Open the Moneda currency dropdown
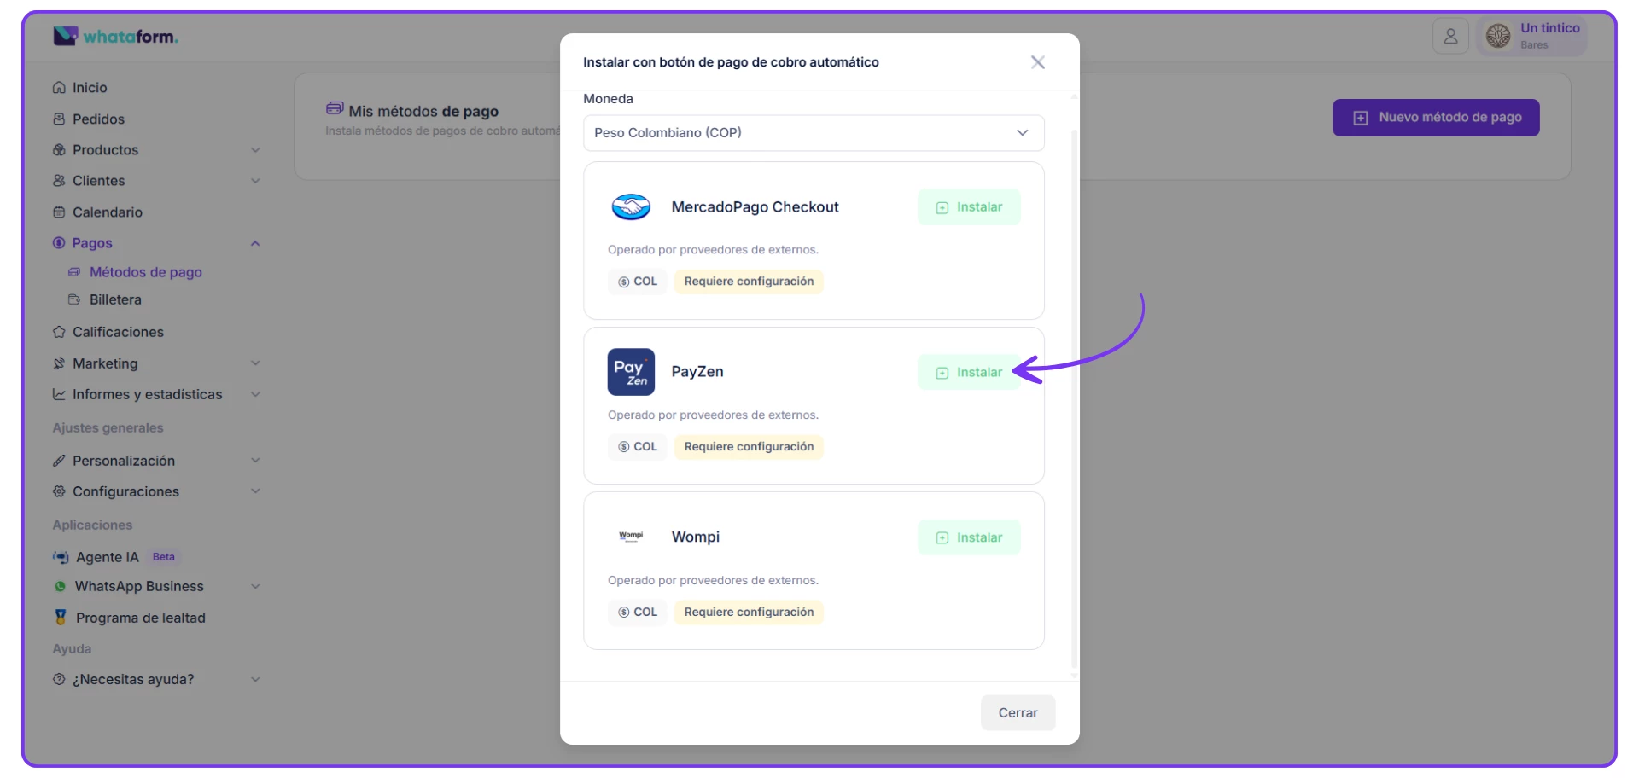The image size is (1639, 778). (813, 133)
